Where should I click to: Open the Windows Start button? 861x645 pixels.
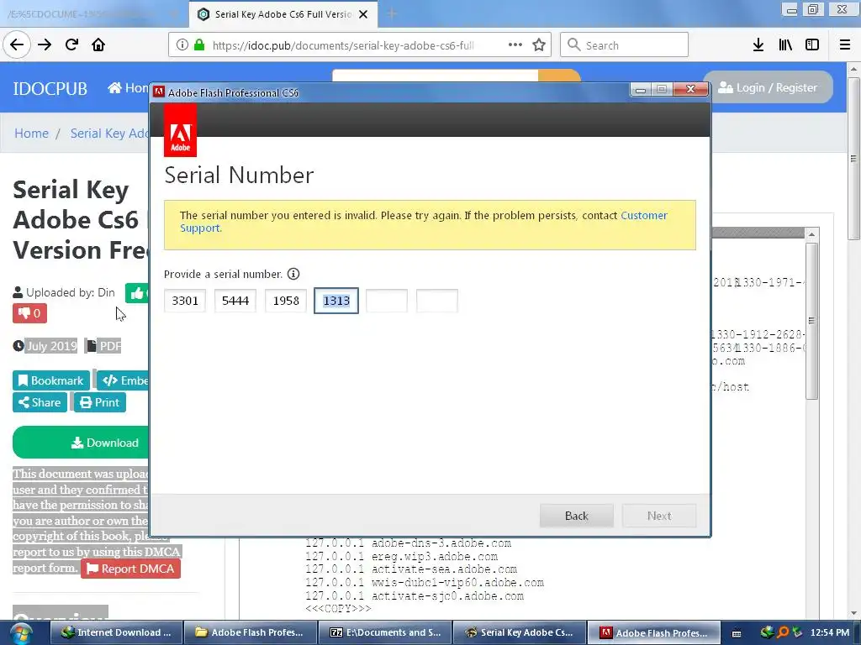[20, 633]
